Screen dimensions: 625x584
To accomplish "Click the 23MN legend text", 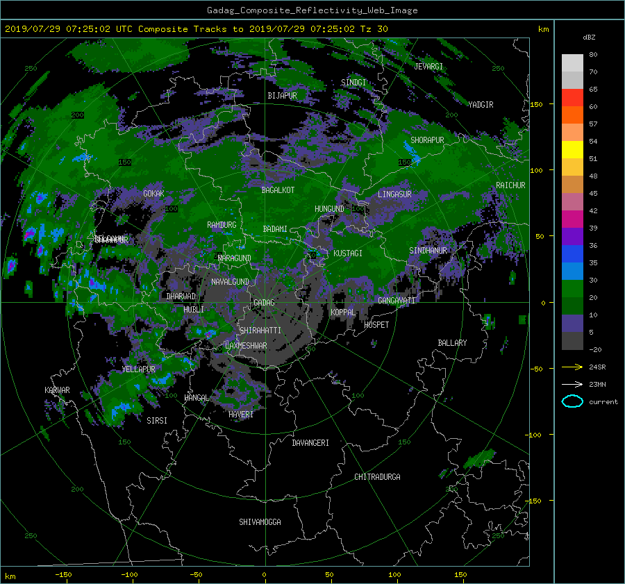I will tap(597, 384).
